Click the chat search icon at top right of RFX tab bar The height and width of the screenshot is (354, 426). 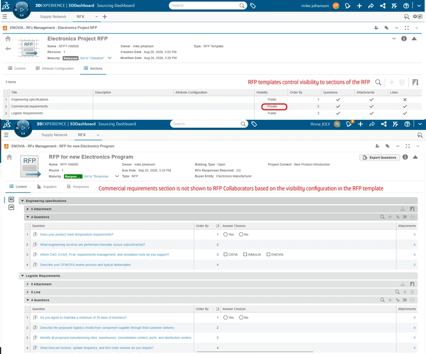tap(406, 16)
